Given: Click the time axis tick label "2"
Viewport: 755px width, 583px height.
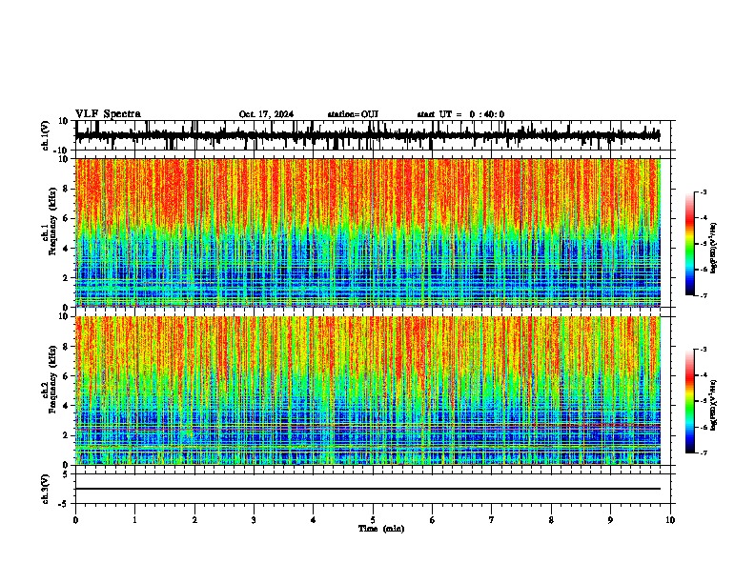Looking at the screenshot, I should [194, 520].
